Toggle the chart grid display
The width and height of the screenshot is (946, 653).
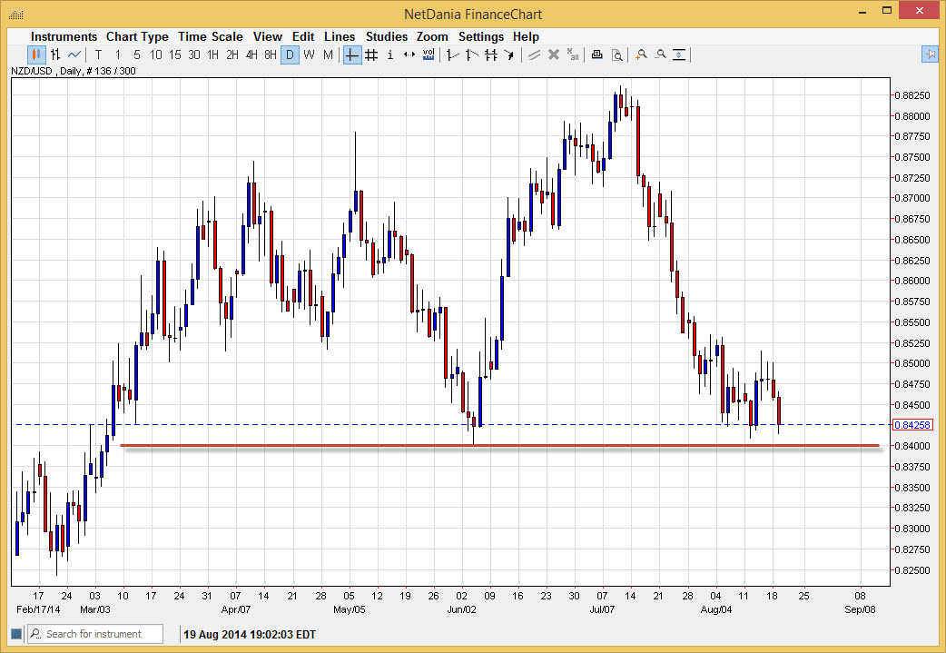[371, 55]
